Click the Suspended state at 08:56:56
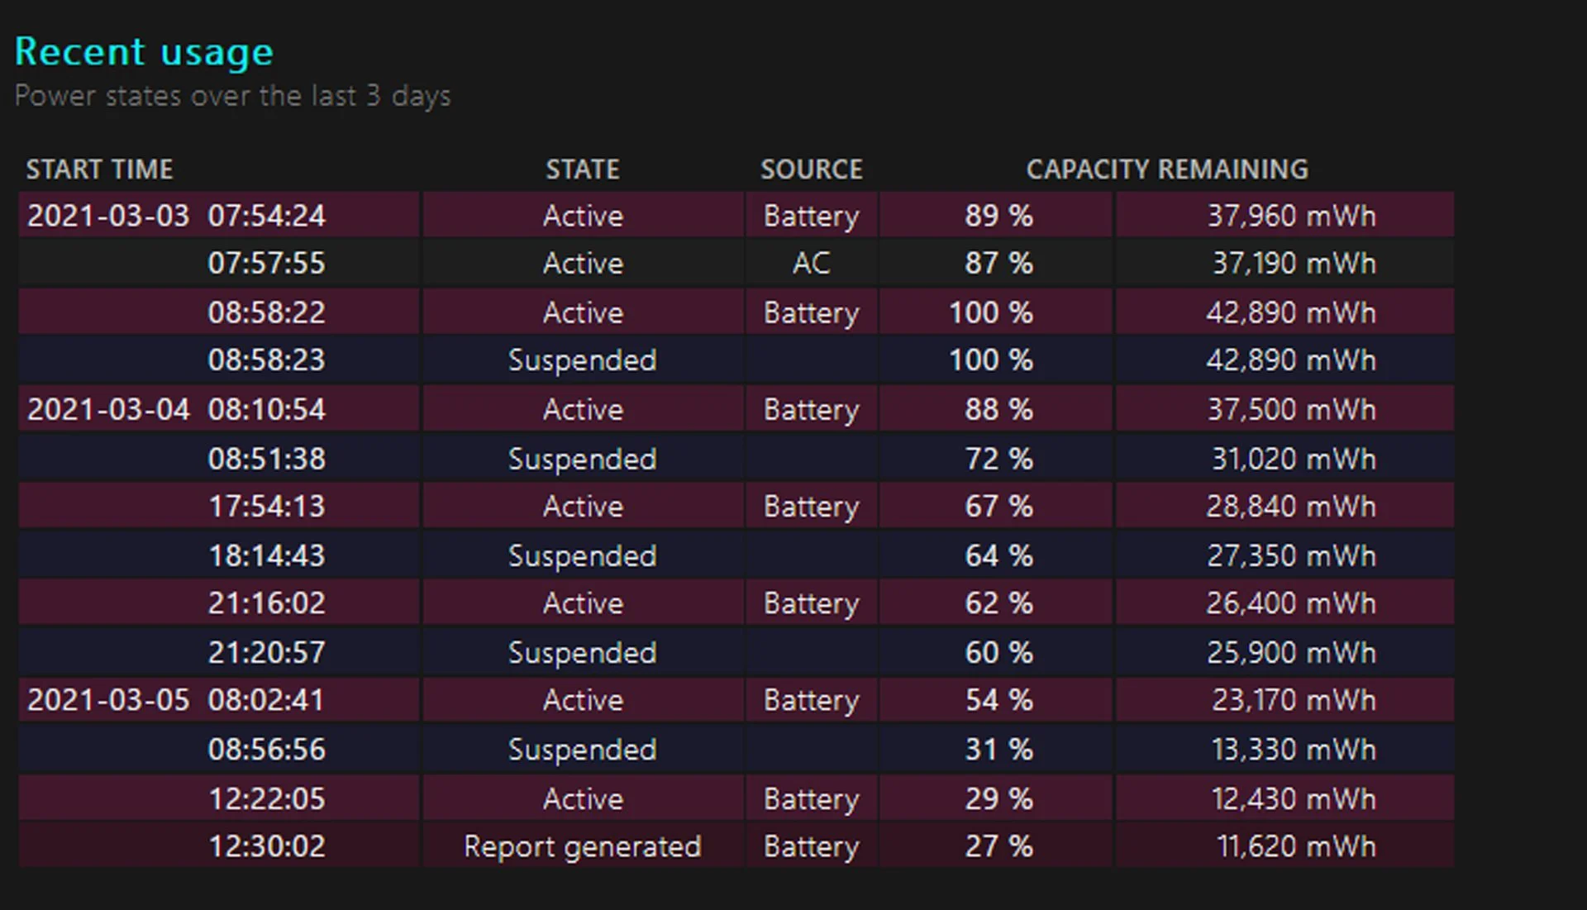 pyautogui.click(x=582, y=750)
